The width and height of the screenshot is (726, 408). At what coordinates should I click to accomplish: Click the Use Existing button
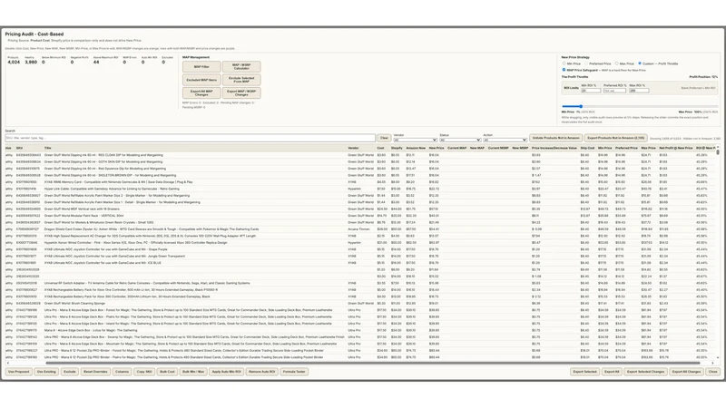pyautogui.click(x=46, y=372)
